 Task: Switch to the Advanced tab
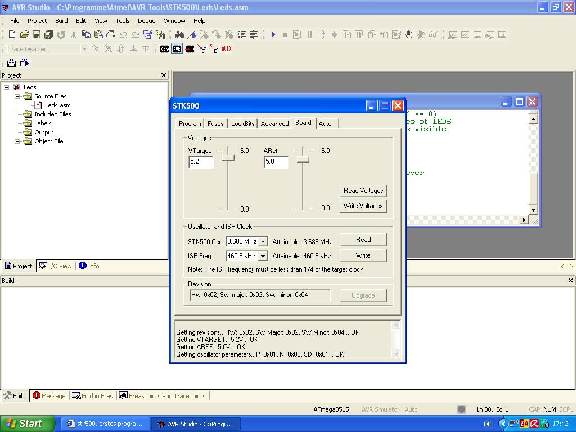pos(274,124)
